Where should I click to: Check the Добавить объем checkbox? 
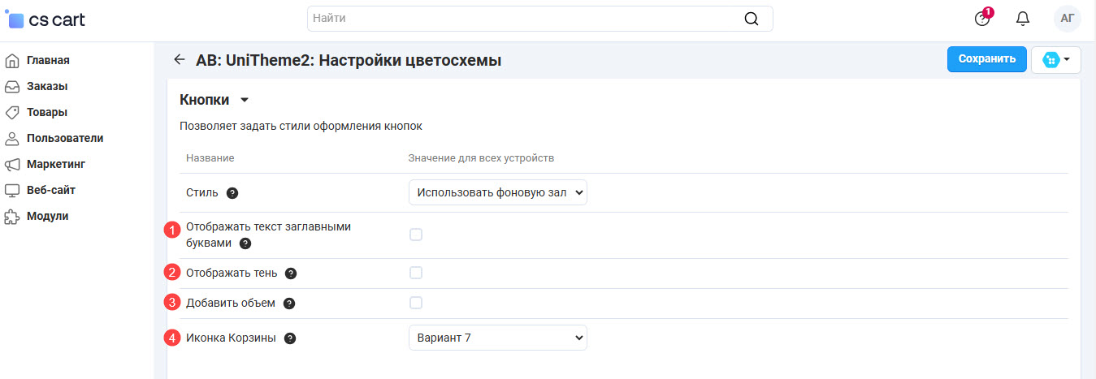[416, 303]
